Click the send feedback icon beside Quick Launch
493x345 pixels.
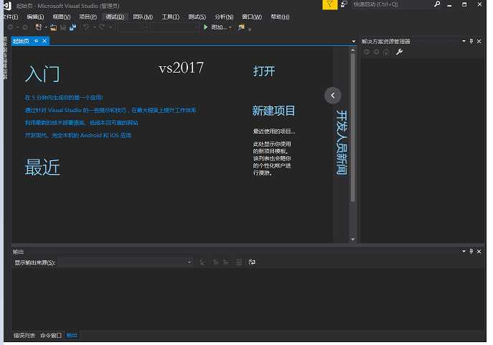[x=344, y=4]
